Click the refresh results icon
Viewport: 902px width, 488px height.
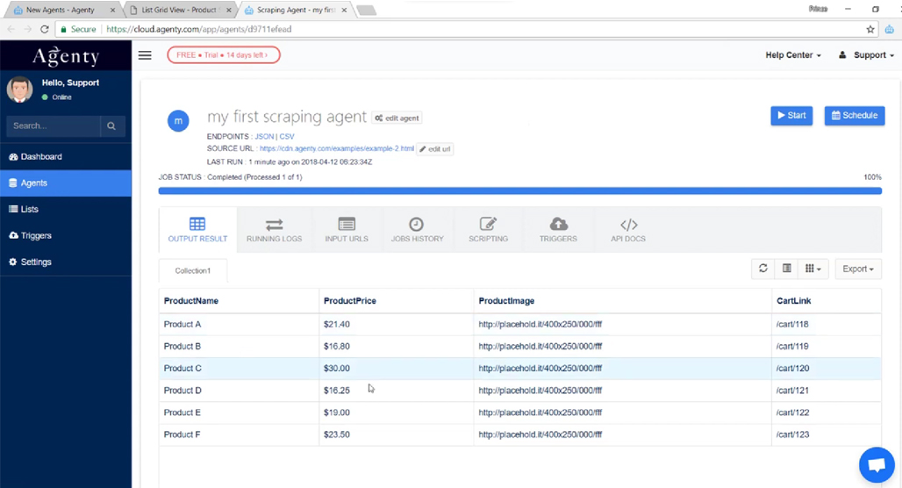click(762, 269)
